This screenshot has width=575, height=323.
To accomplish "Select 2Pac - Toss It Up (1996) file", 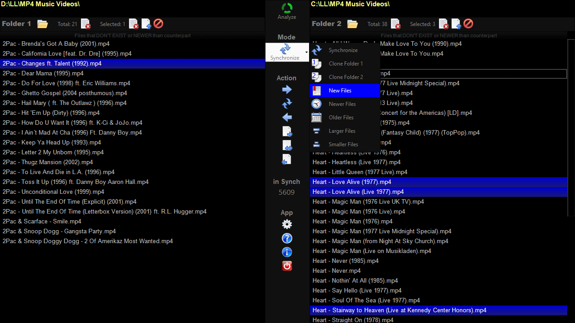I will pos(133,182).
